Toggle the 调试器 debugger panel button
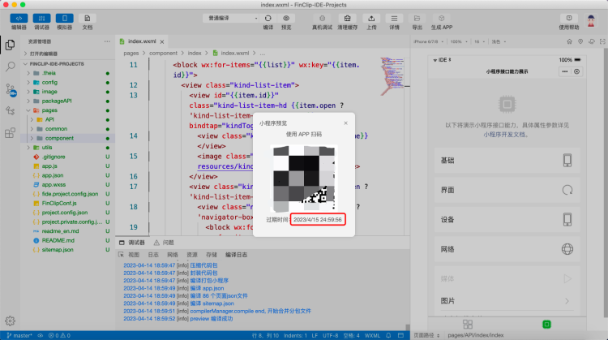608x340 pixels. 41,18
